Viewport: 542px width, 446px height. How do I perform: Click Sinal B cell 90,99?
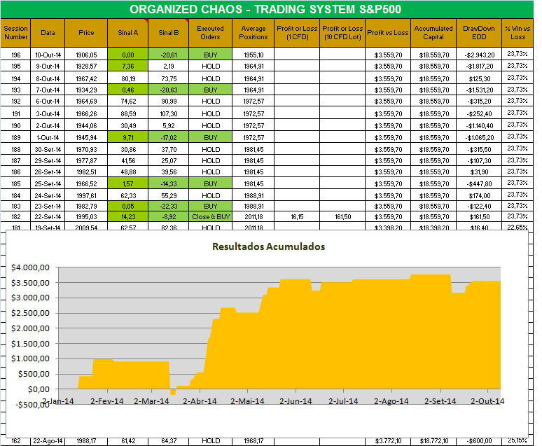(169, 102)
